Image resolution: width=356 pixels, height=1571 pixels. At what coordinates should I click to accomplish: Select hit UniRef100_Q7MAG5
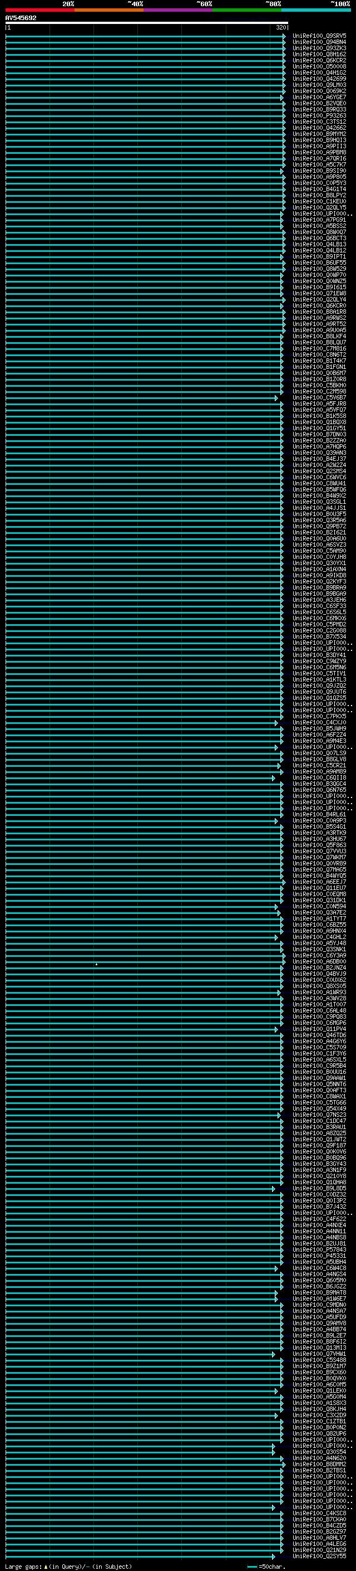319,869
